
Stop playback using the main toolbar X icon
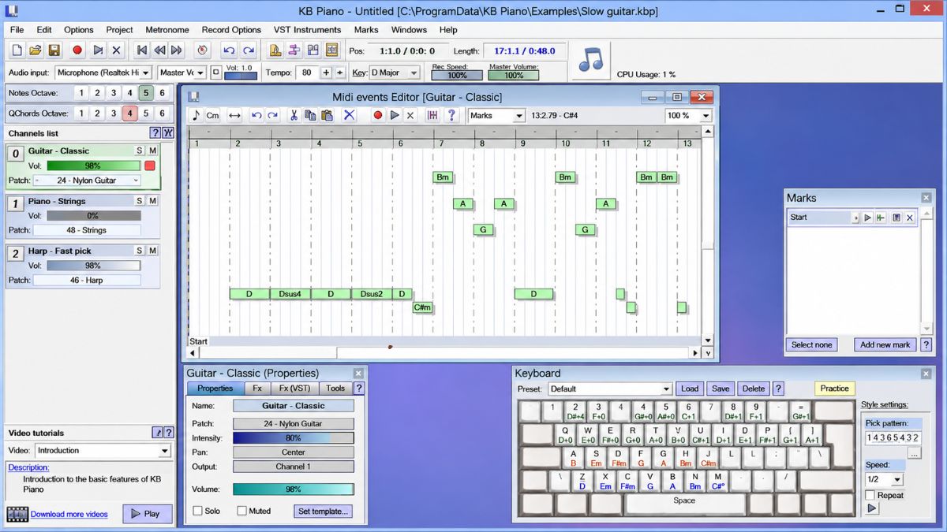coord(116,50)
